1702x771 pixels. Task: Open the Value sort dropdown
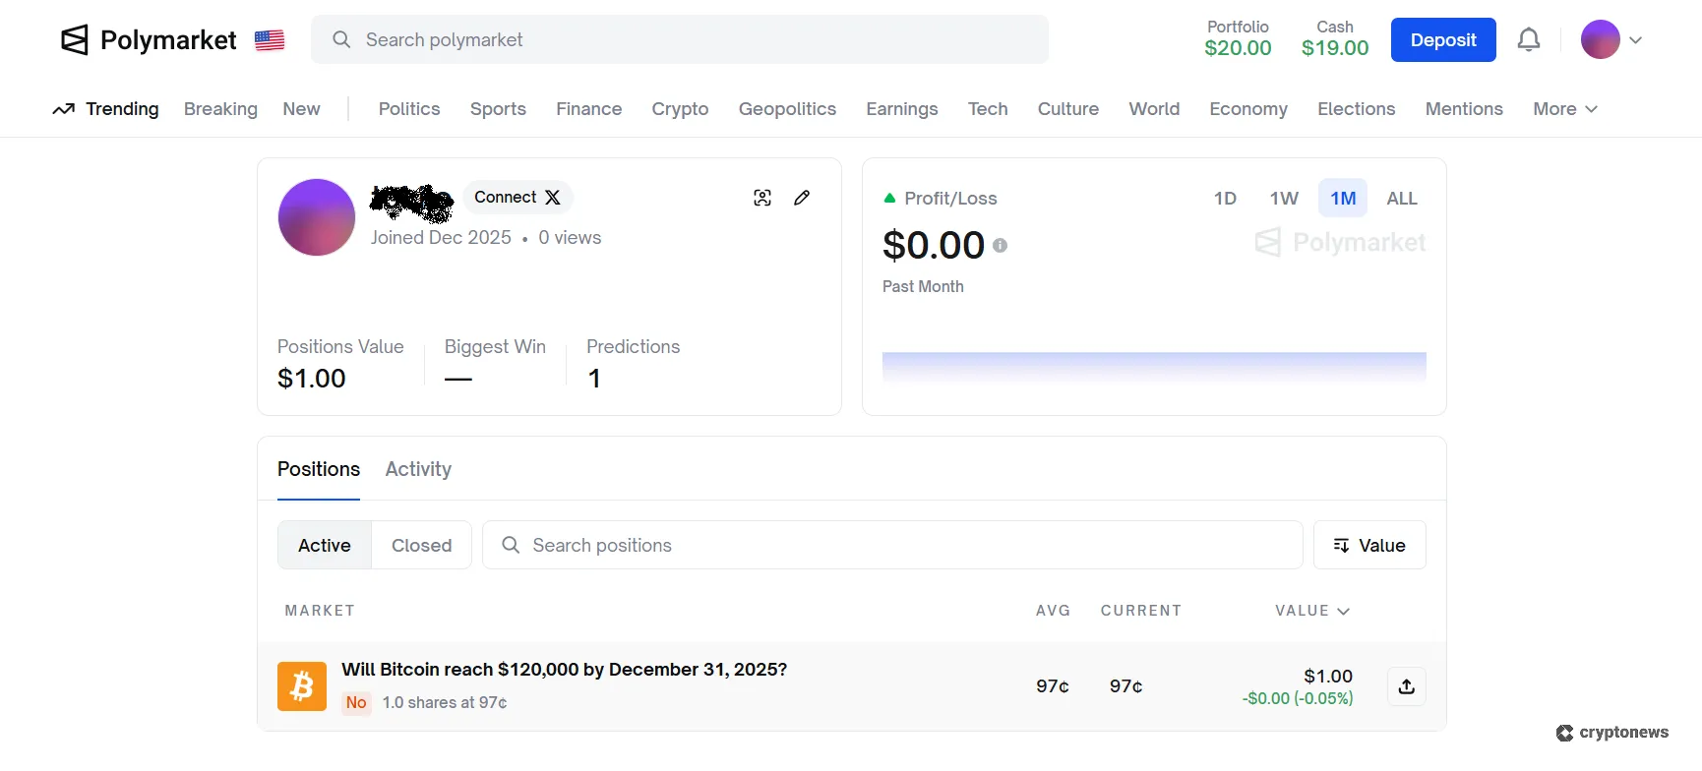(x=1369, y=546)
